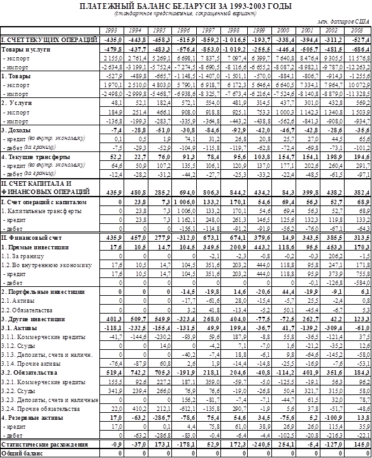372x458 pixels.
Task: Select capital transfers credit 1996 value 1 162,1
Action: pyautogui.click(x=186, y=220)
